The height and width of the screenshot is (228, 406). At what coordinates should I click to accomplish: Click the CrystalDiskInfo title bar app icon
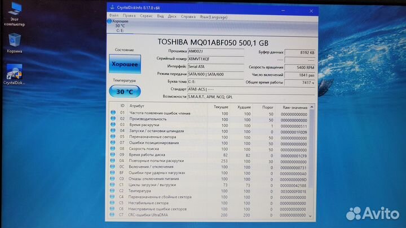point(112,7)
